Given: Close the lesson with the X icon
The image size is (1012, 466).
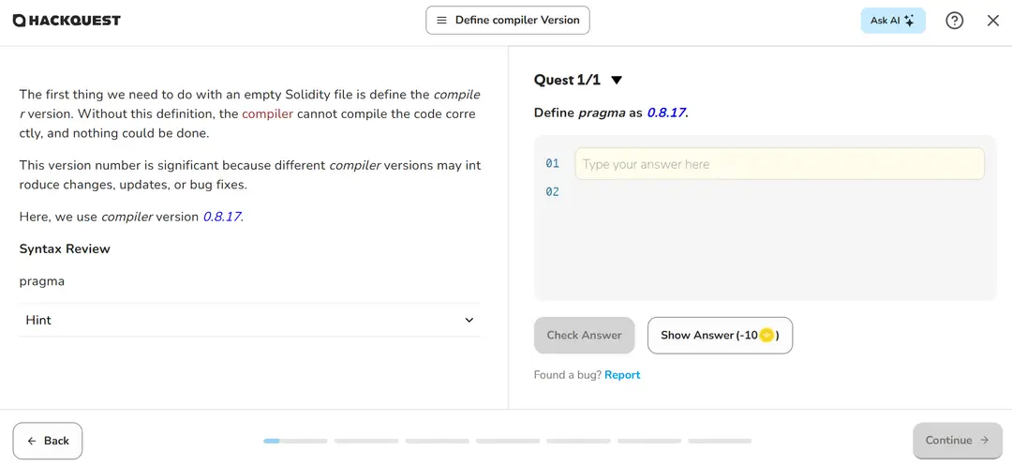Looking at the screenshot, I should (993, 21).
